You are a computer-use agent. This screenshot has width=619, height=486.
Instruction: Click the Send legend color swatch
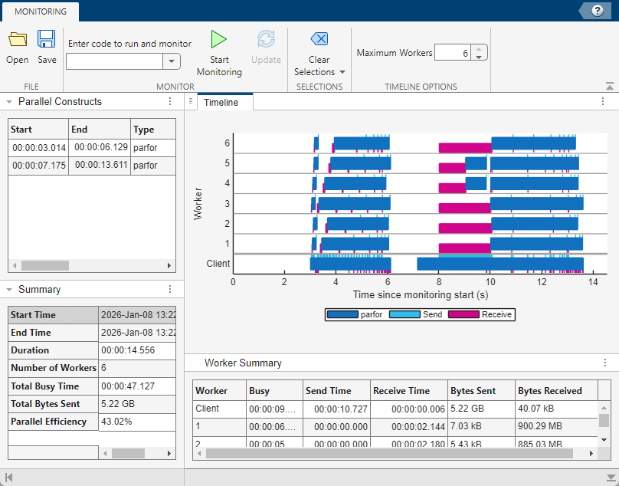tap(404, 314)
